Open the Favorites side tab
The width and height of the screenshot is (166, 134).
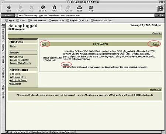[x=3, y=34]
